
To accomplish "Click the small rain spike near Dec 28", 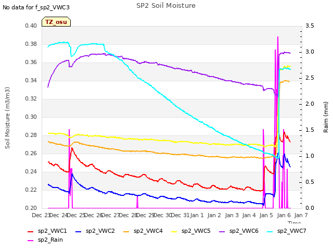I will click(x=137, y=202).
